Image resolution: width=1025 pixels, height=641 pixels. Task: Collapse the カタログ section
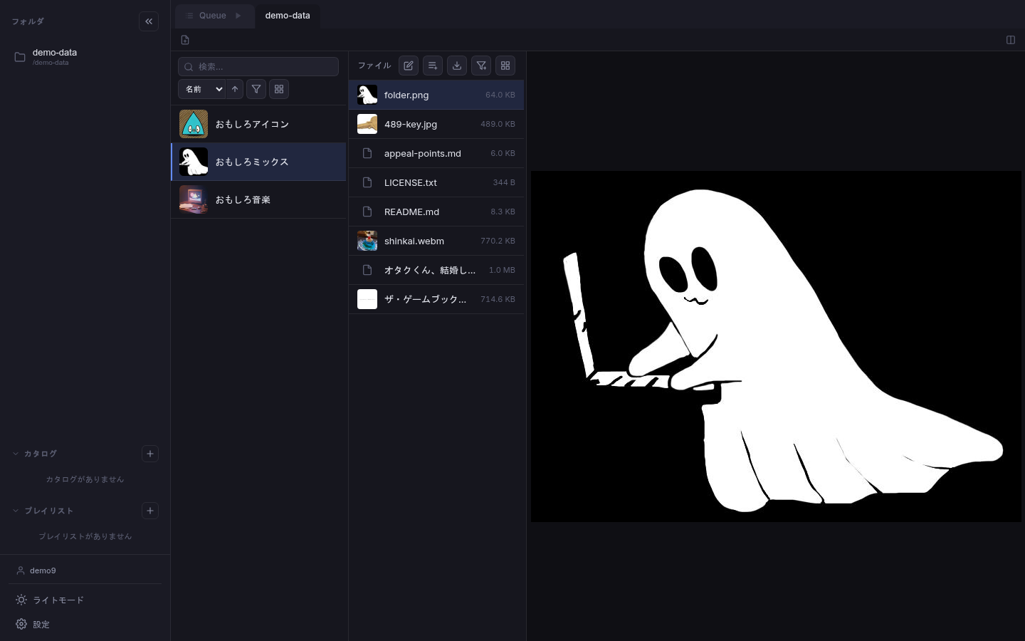click(16, 454)
